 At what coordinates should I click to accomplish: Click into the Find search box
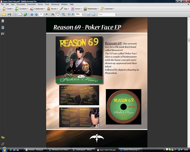coord(106,15)
